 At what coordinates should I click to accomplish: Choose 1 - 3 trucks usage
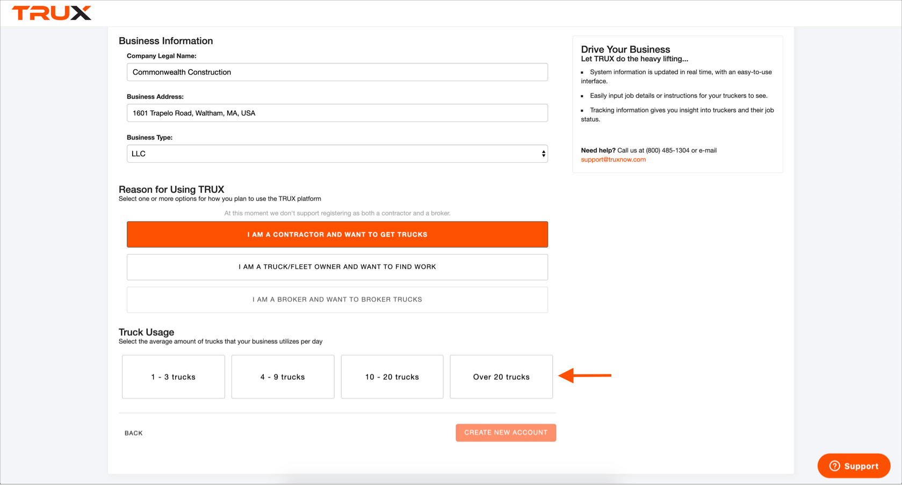coord(174,377)
